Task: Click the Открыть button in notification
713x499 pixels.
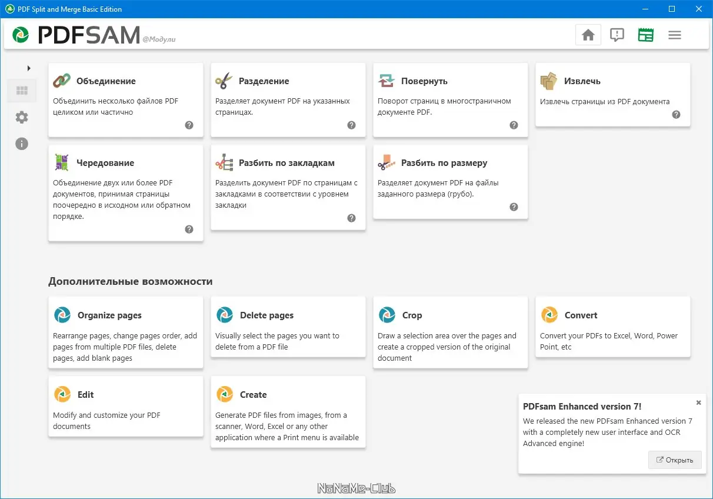Action: (675, 460)
